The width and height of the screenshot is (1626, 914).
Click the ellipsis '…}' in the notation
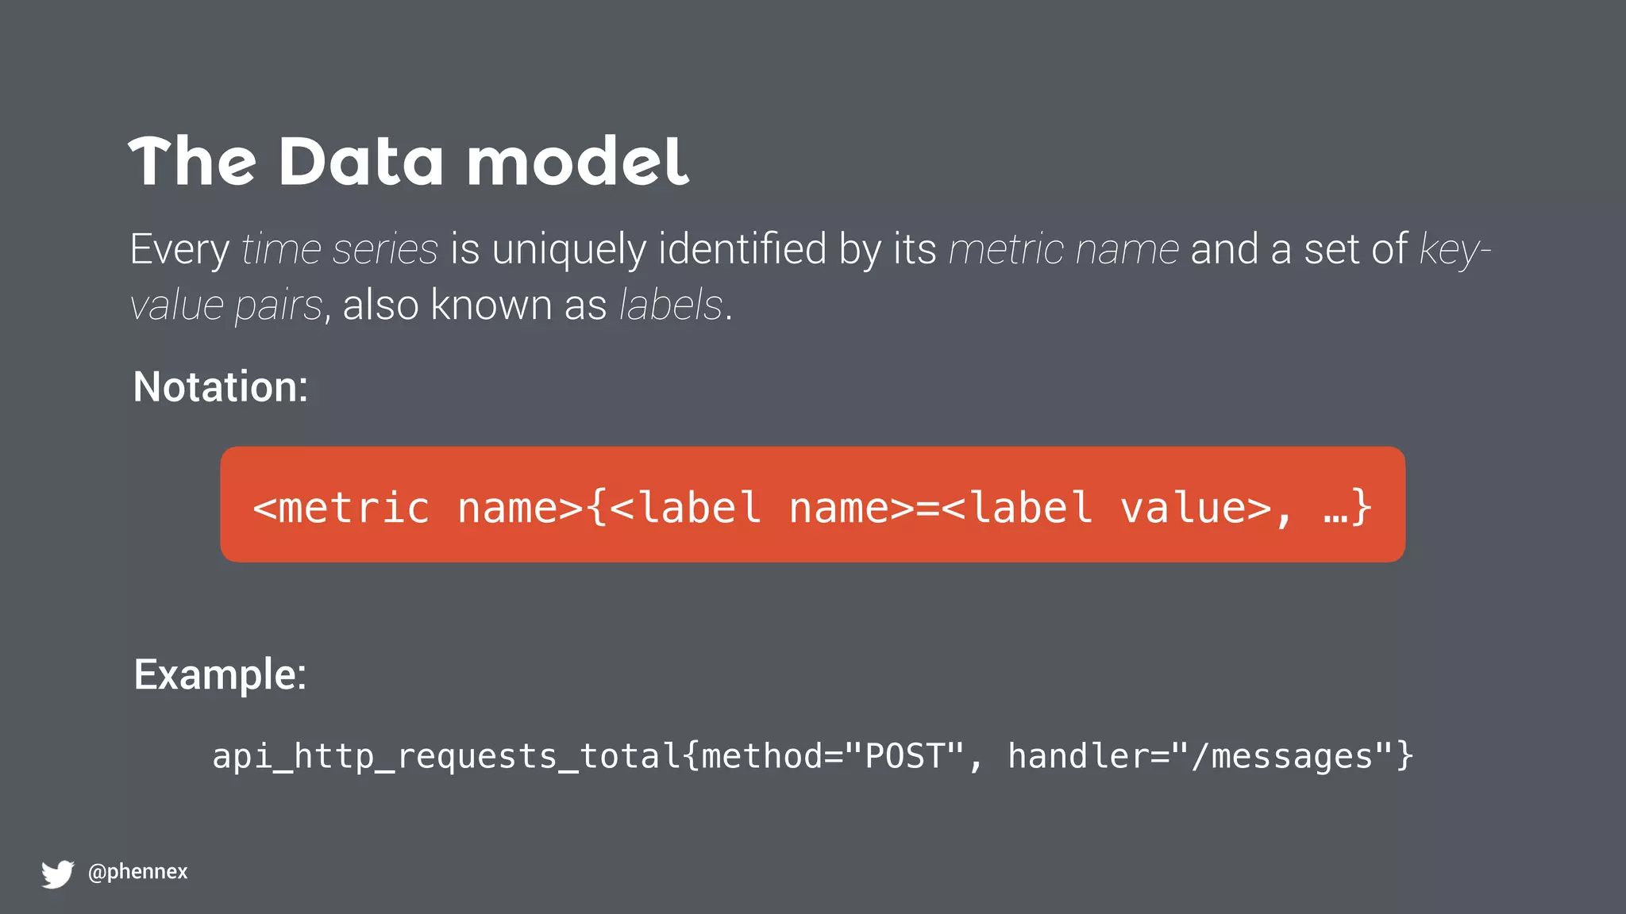point(1347,508)
